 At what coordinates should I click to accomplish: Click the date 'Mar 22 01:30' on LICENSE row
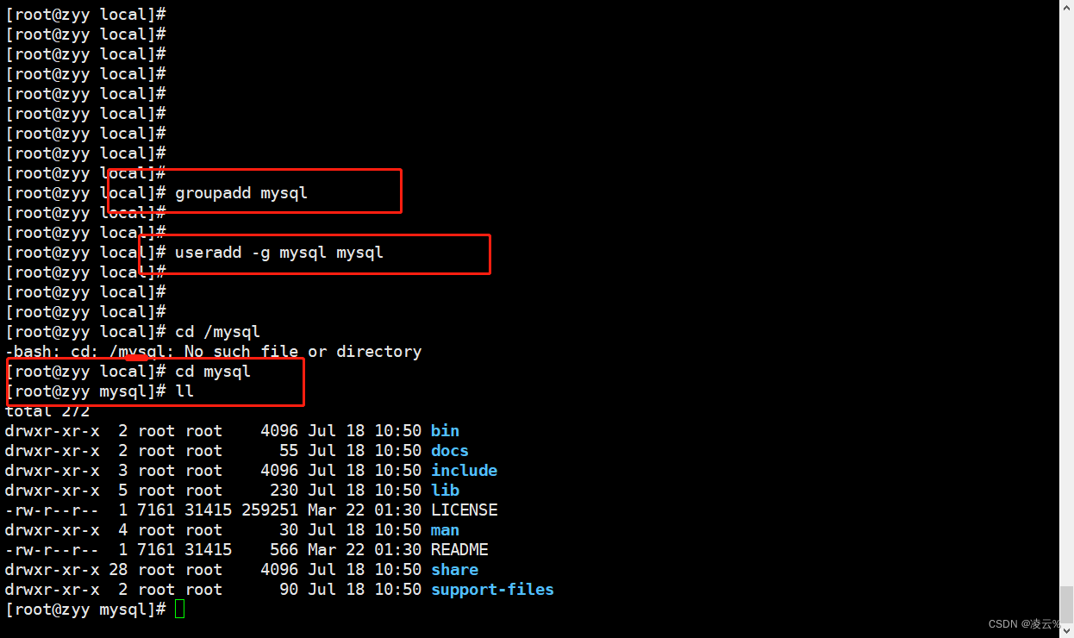pyautogui.click(x=365, y=510)
